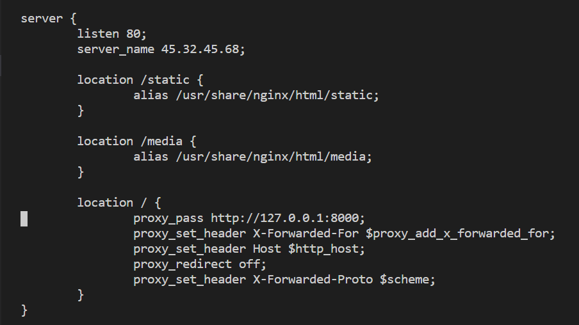The image size is (579, 325).
Task: Click the closing brace after static alias
Action: (x=81, y=111)
